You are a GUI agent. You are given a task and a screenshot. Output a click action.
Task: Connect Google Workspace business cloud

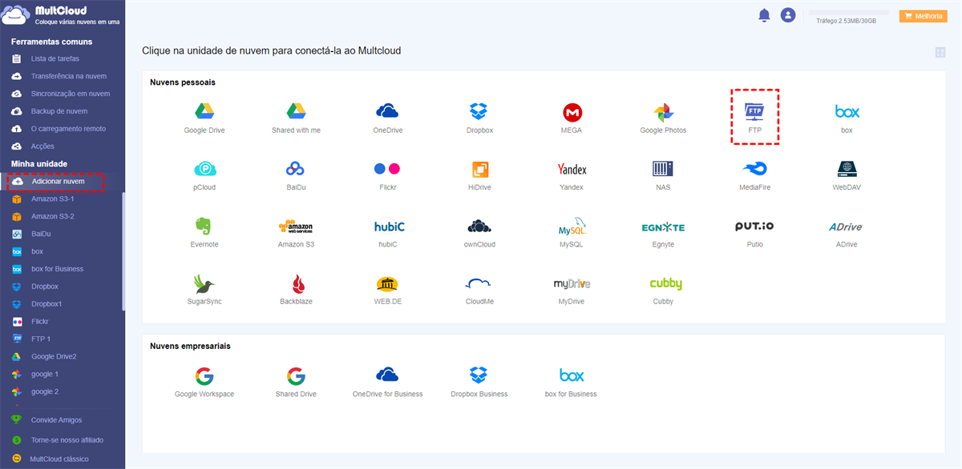point(204,382)
